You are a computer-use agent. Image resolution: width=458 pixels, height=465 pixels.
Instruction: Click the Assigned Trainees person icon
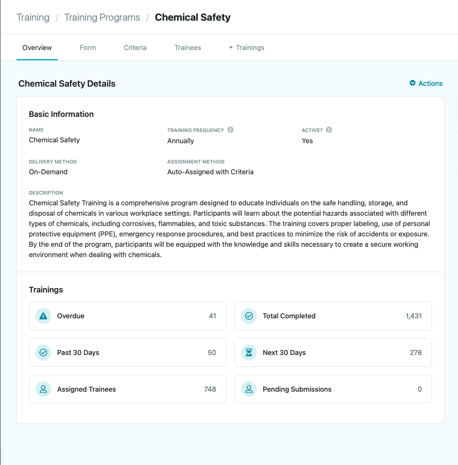43,390
